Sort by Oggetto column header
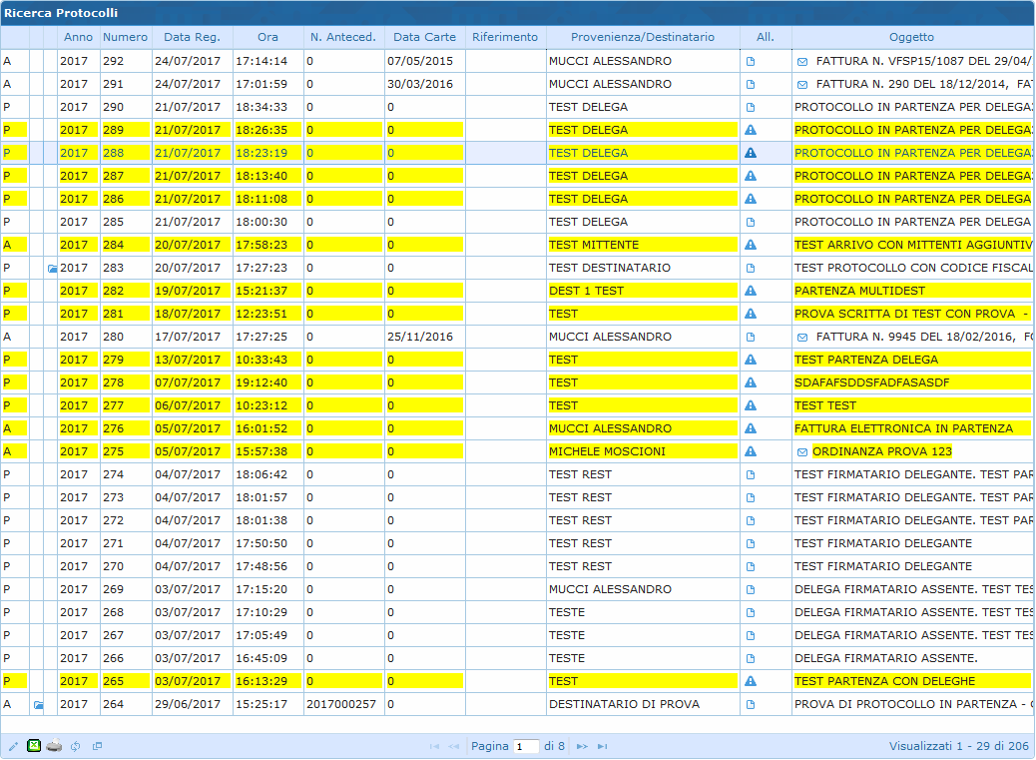The height and width of the screenshot is (760, 1036). tap(911, 37)
